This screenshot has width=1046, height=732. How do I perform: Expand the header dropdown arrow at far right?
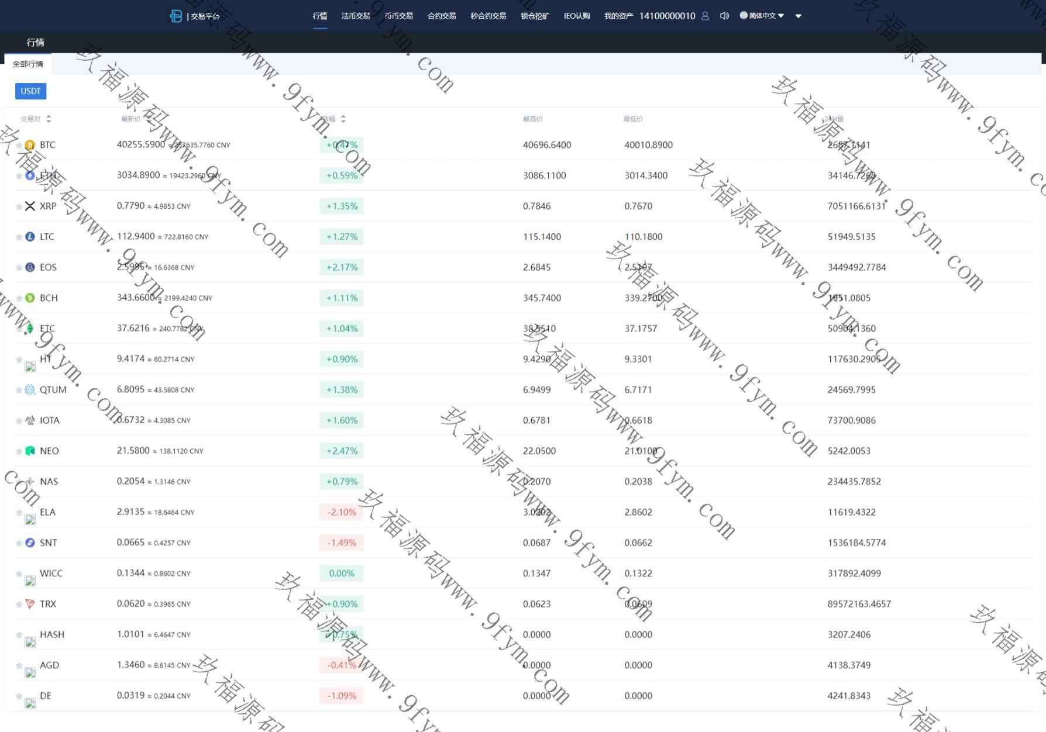pyautogui.click(x=798, y=16)
